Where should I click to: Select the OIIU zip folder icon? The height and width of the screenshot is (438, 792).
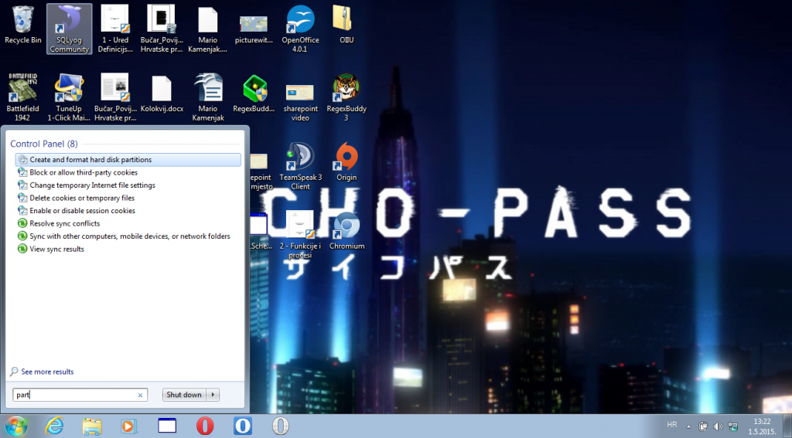346,24
